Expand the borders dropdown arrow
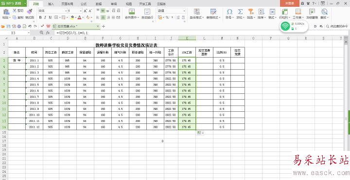Viewport: 350px width, 180px height. pyautogui.click(x=60, y=17)
